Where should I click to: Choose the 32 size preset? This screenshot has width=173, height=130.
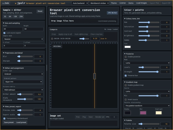tap(5, 16)
